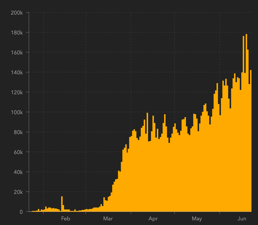Select the Jun x-axis label
The width and height of the screenshot is (258, 225).
[242, 218]
